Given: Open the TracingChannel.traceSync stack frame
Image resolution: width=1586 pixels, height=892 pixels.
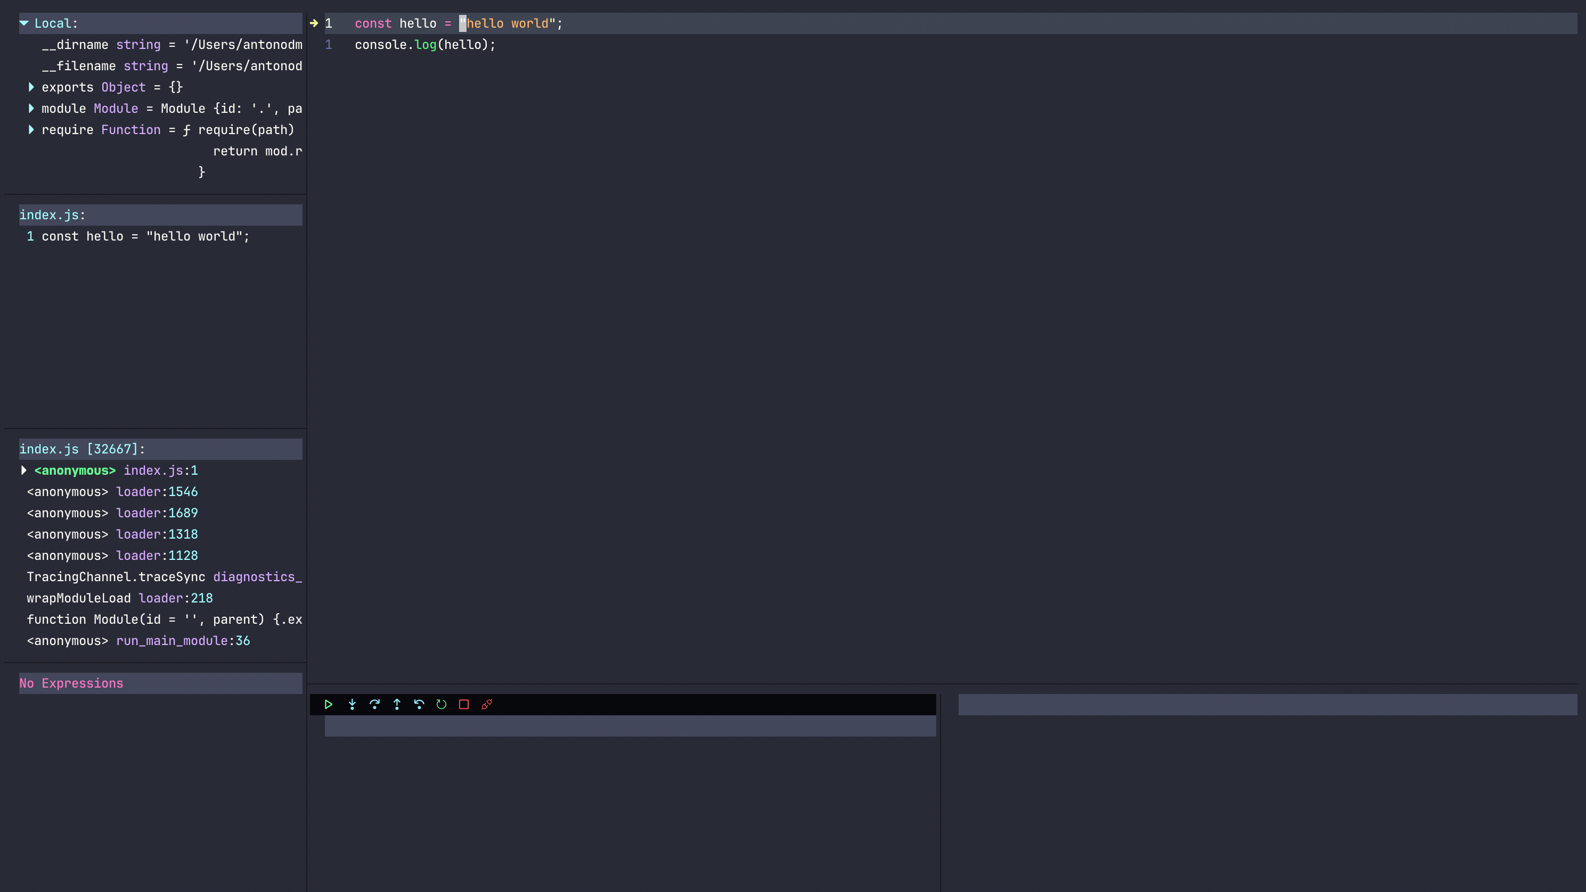Looking at the screenshot, I should (x=165, y=577).
